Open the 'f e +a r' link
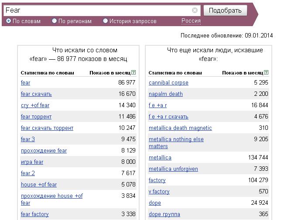The height and width of the screenshot is (220, 281). [x=158, y=105]
